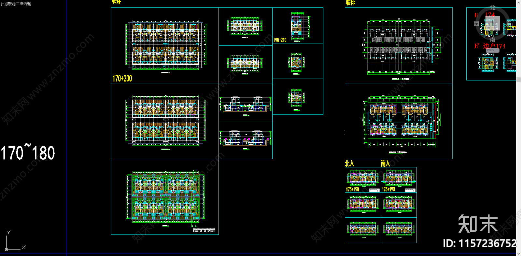Select '175+190' label under 南入

pos(388,189)
